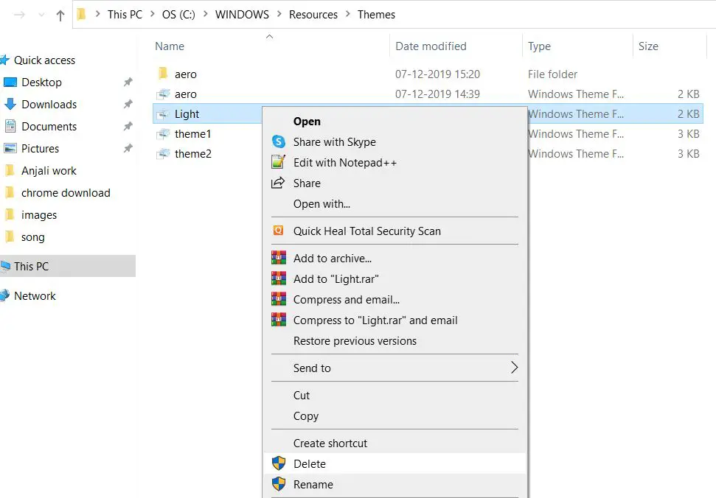Click the theme1 file icon
Image resolution: width=716 pixels, height=498 pixels.
[163, 134]
